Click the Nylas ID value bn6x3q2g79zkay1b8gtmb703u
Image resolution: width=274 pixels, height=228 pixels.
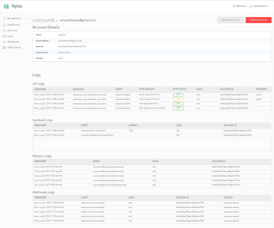(72, 46)
